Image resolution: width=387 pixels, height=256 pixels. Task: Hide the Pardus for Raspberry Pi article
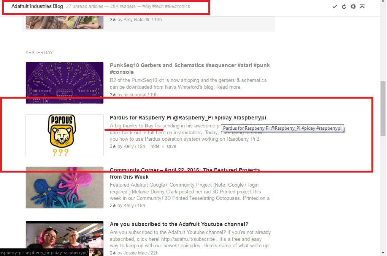coord(155,146)
